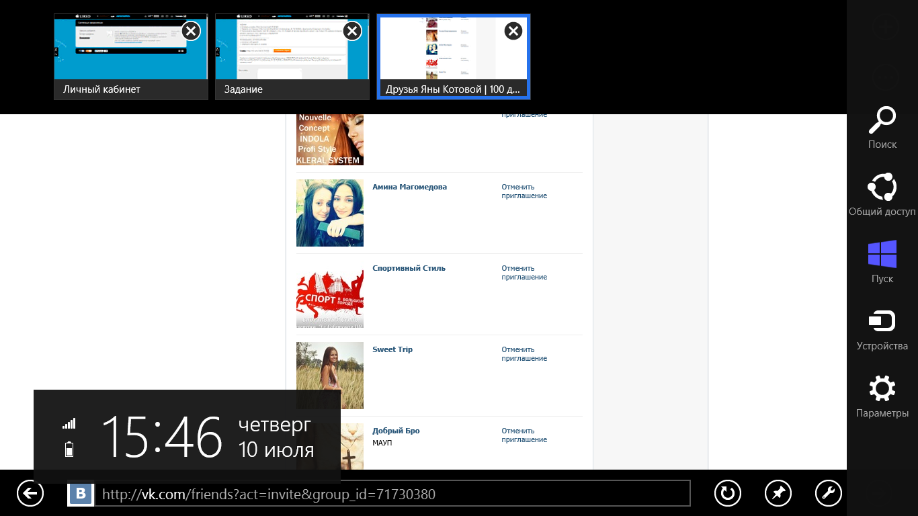Click the Start (Пуск) Windows logo charm

coord(882,262)
